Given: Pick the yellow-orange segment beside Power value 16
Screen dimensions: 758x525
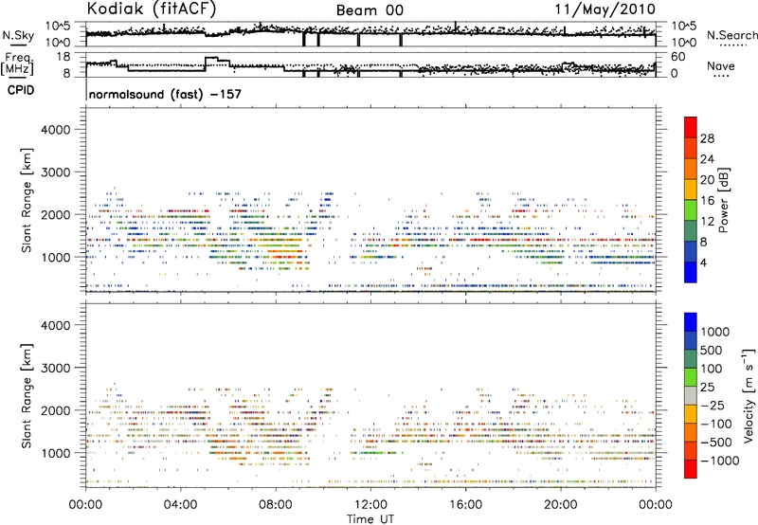Looking at the screenshot, I should 691,189.
